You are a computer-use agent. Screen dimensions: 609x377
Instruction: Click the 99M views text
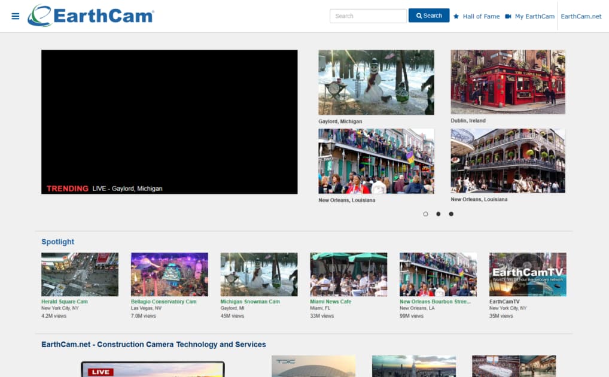(412, 316)
